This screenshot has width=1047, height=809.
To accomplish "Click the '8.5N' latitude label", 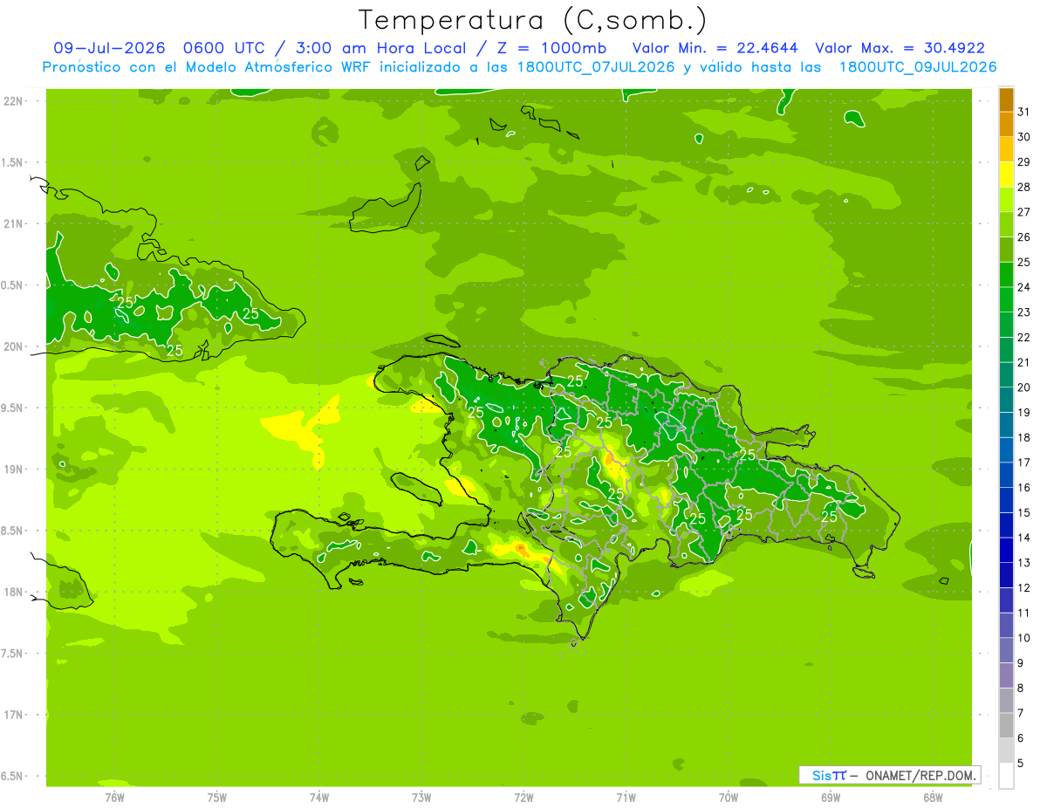I will coord(12,531).
